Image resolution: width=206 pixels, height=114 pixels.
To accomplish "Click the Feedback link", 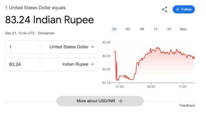I will (x=187, y=105).
